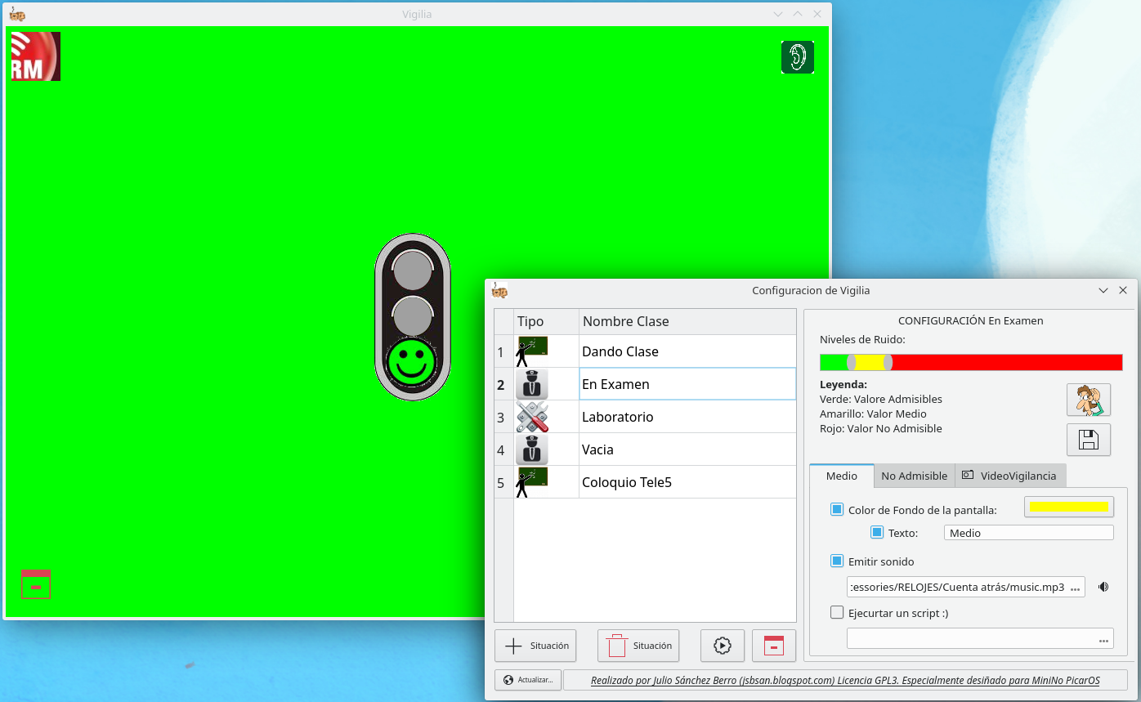Select the En Examen class name cell

click(x=687, y=384)
